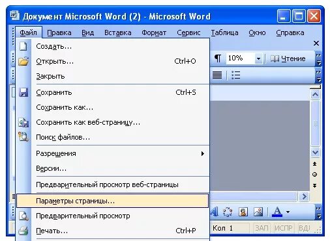Click the insert clip art icon
This screenshot has height=241, width=330.
(243, 212)
